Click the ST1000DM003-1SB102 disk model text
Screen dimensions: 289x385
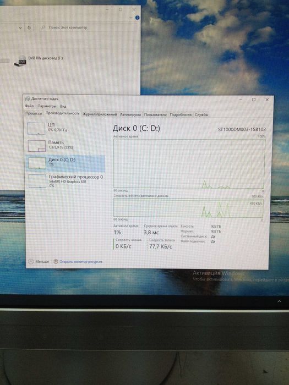[x=242, y=129]
